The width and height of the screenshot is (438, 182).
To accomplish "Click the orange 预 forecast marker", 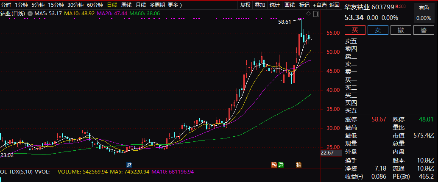I will click(274, 164).
